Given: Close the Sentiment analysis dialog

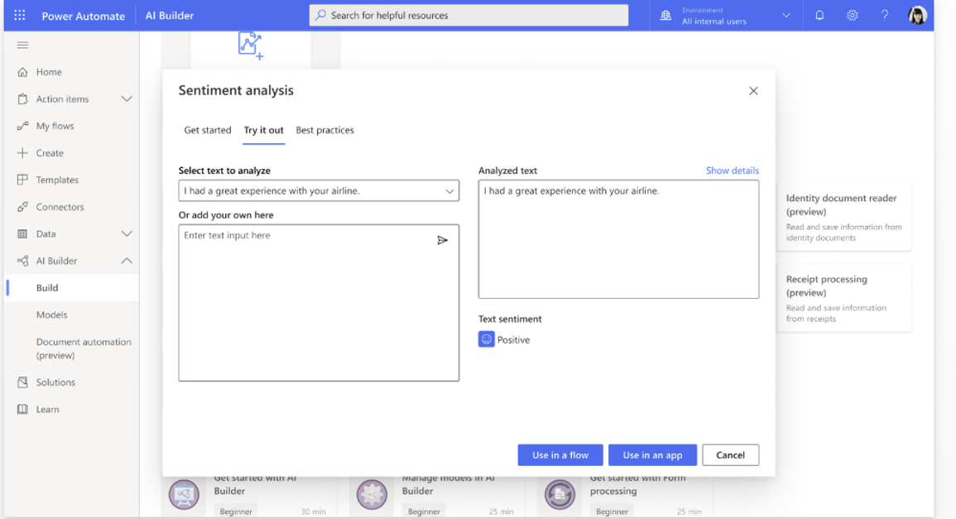Looking at the screenshot, I should [753, 91].
